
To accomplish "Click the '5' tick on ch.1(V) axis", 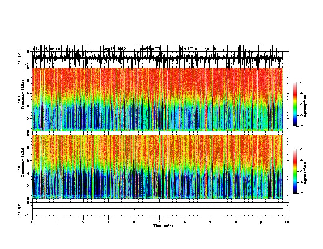I will coord(28,52).
